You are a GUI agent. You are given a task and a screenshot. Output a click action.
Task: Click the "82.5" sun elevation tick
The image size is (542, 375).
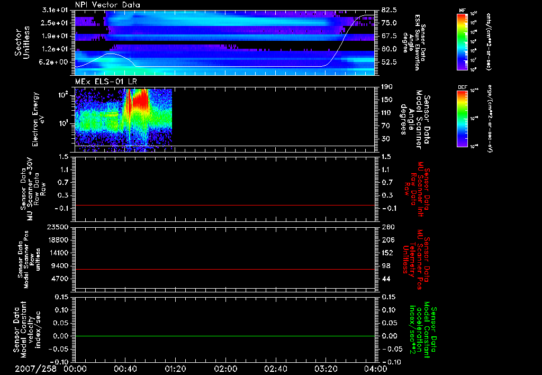coord(389,10)
